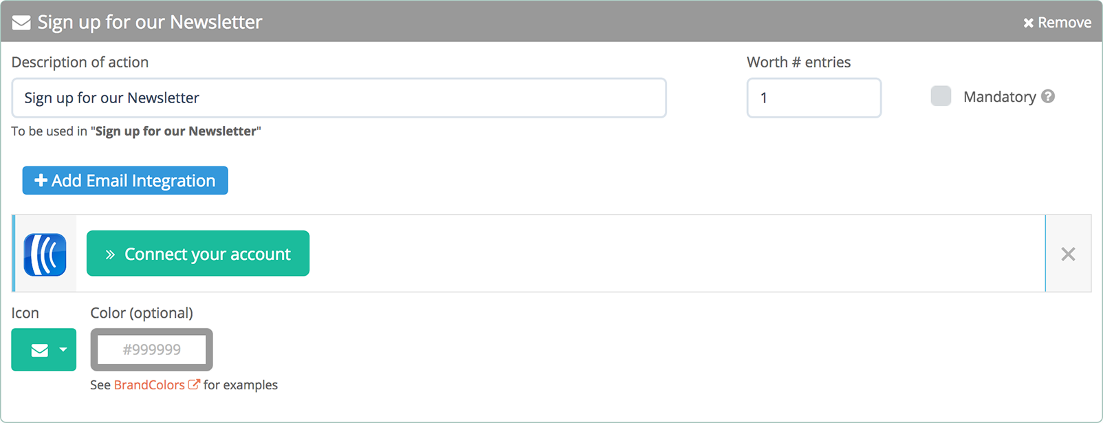1103x423 pixels.
Task: Click the plus icon on Add Email Integration
Action: coord(41,180)
